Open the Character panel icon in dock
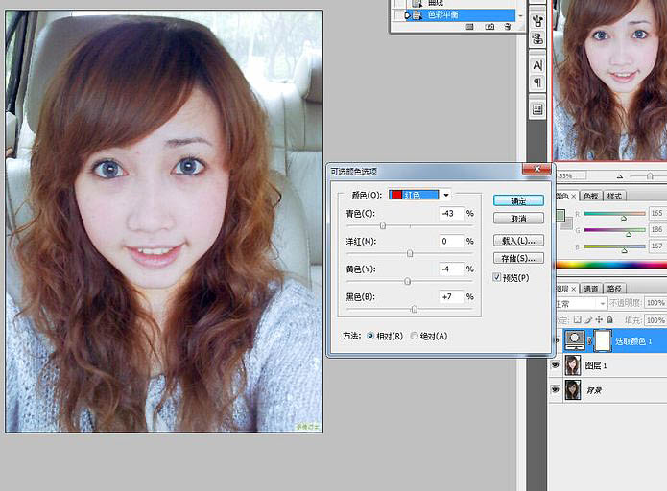 (537, 65)
